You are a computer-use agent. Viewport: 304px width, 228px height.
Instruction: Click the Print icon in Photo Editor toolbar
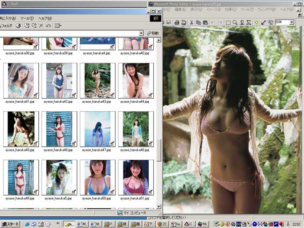point(177,22)
